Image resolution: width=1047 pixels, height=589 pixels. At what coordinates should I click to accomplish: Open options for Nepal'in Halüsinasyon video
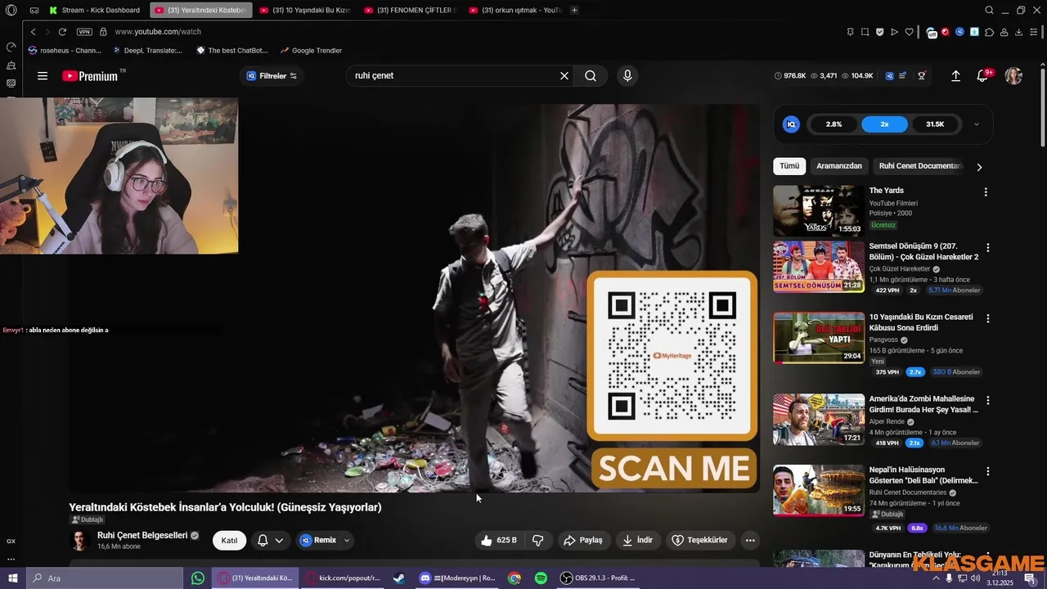tap(988, 472)
